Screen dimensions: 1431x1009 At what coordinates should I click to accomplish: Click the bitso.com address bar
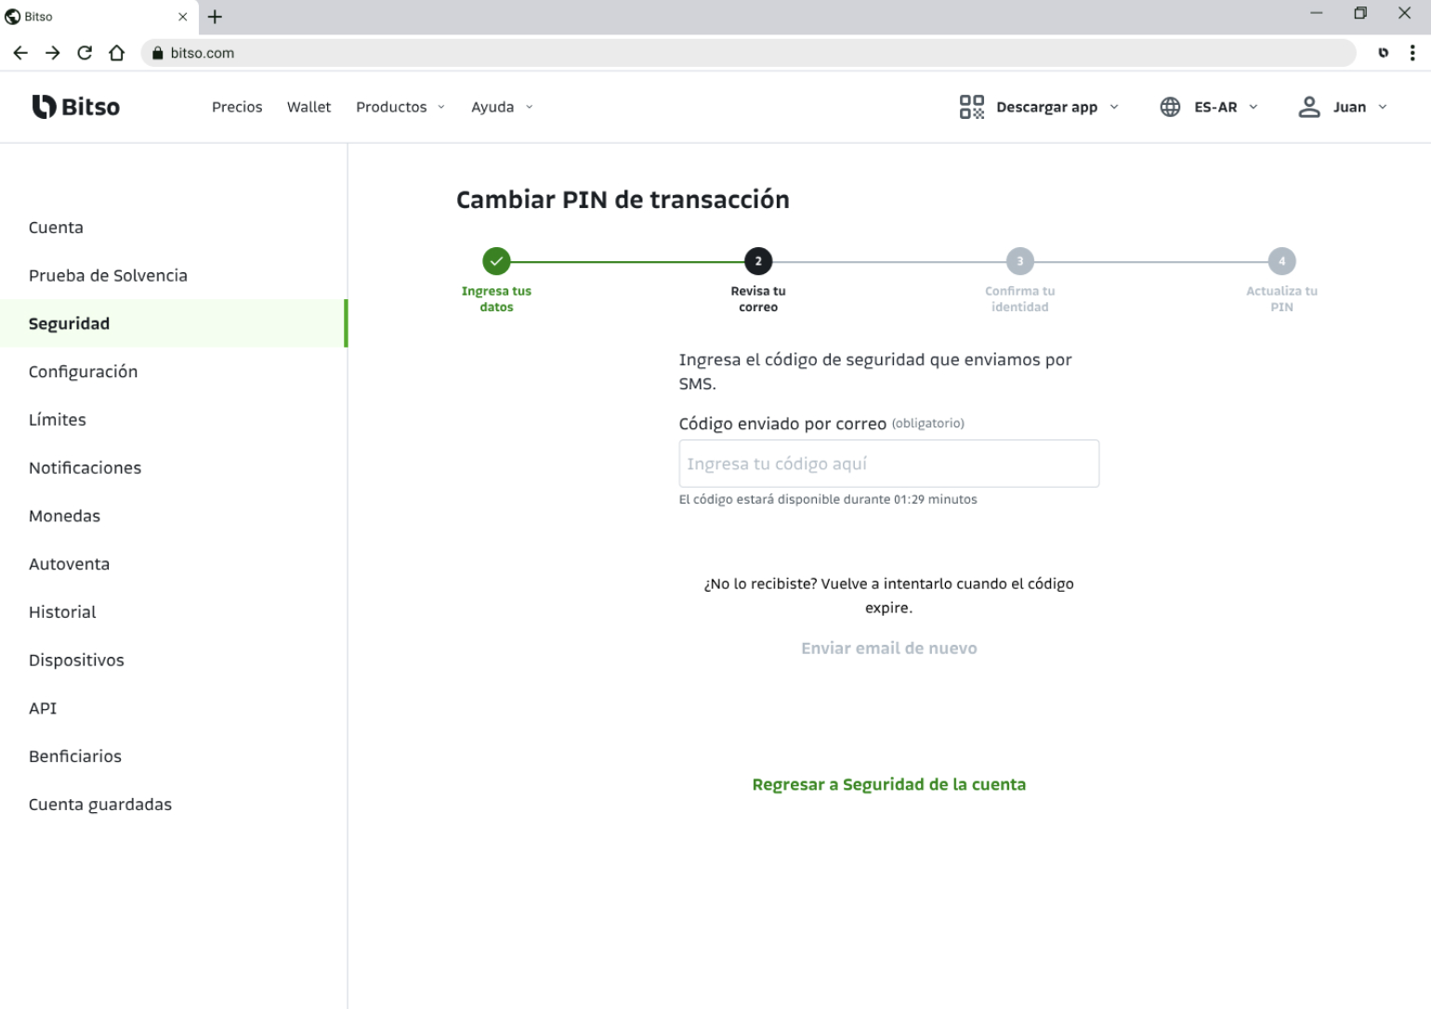pos(748,53)
